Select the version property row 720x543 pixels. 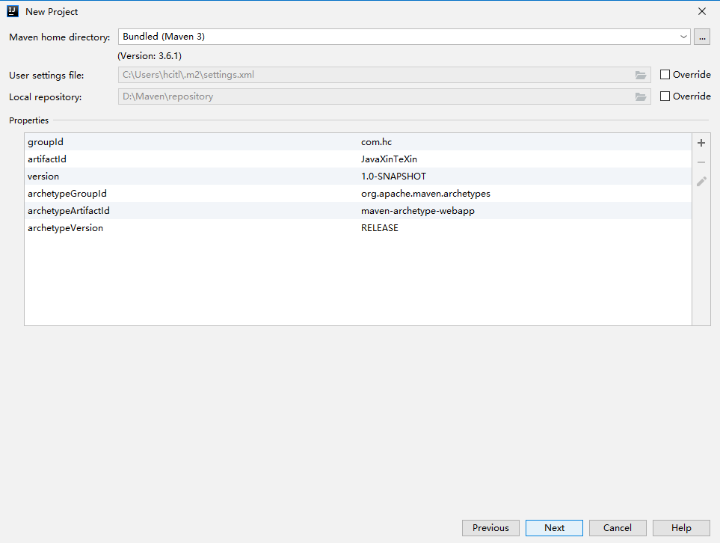pyautogui.click(x=357, y=177)
